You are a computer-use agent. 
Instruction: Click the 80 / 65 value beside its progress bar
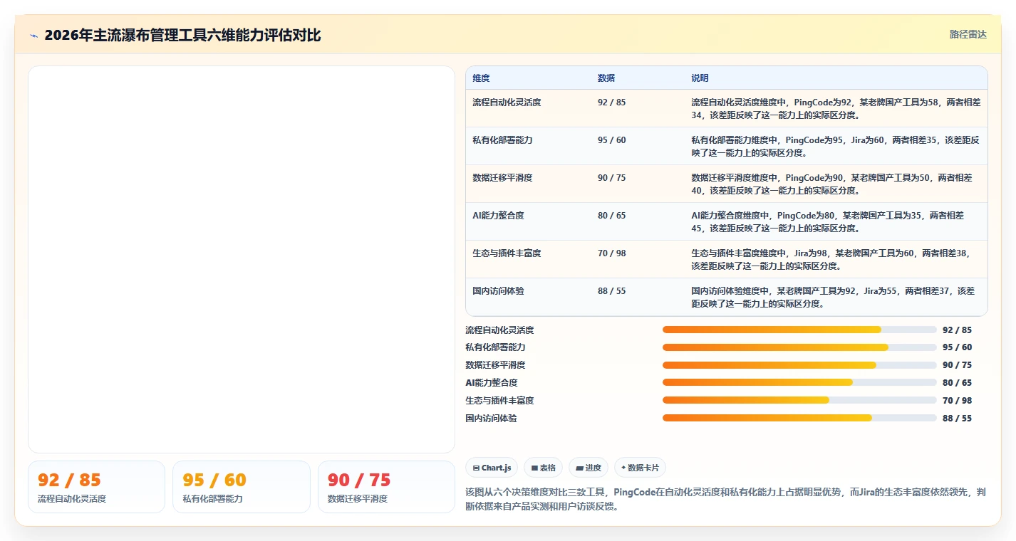(957, 383)
